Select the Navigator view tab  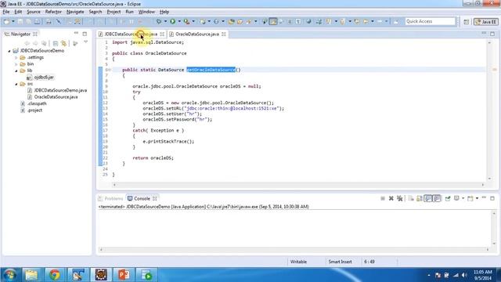21,34
